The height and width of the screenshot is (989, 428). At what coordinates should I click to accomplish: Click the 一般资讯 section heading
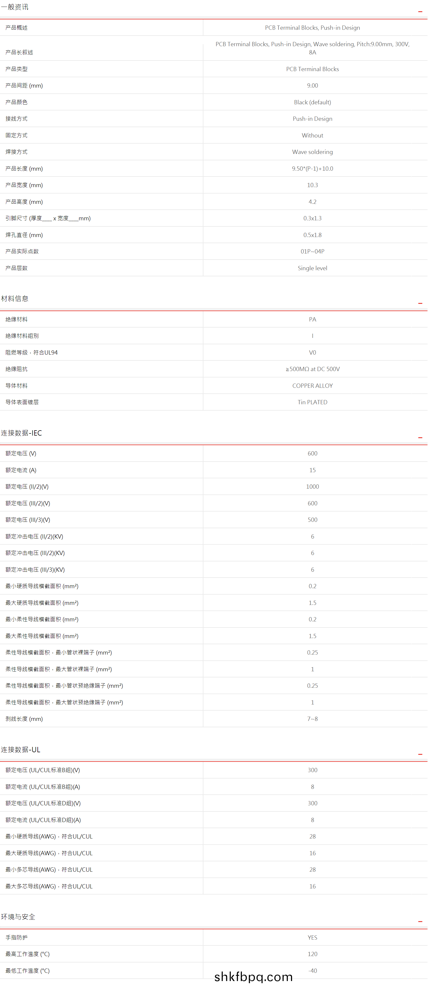[x=15, y=7]
